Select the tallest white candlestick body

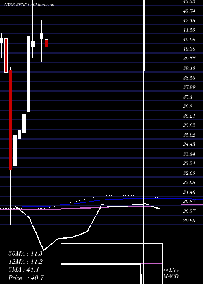point(28,74)
